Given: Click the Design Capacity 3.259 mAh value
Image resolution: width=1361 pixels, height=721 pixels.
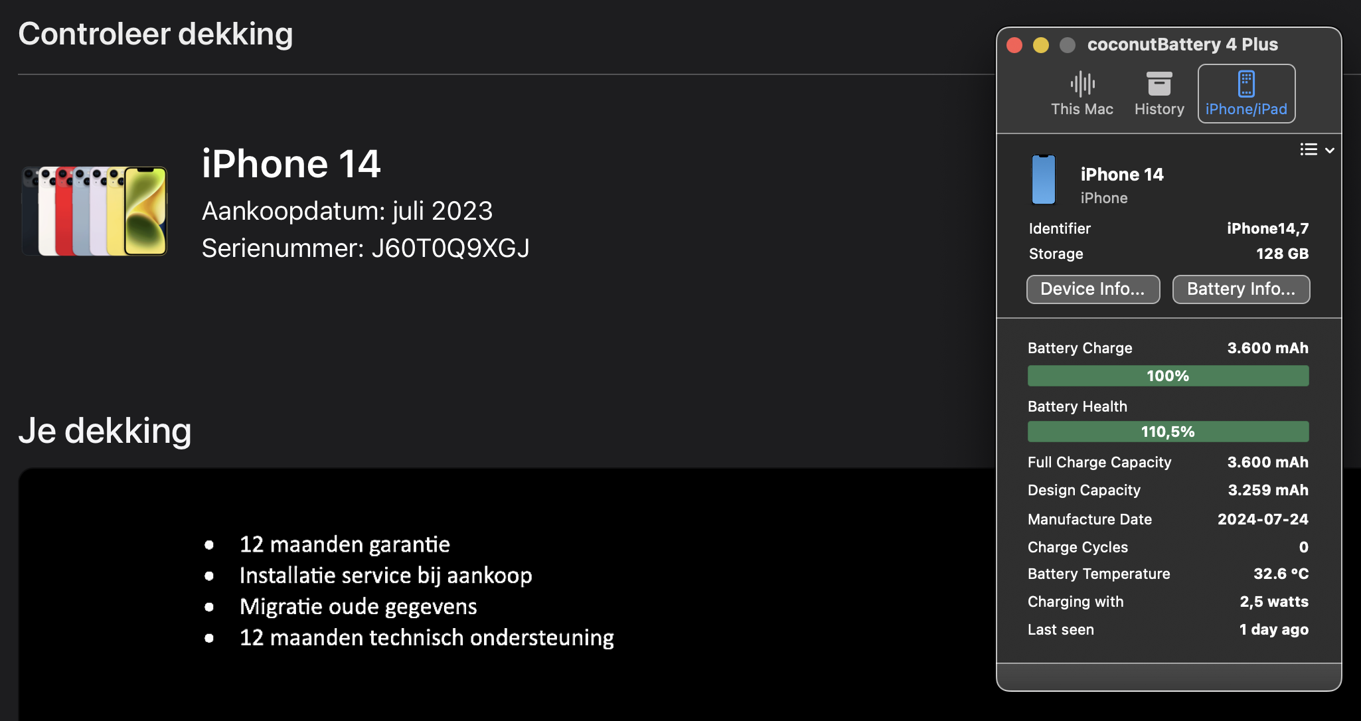Looking at the screenshot, I should 1268,490.
